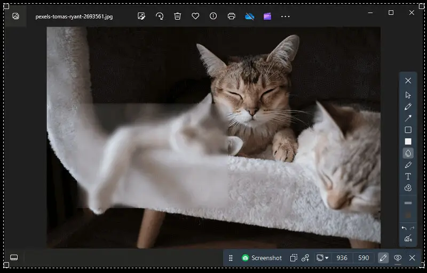Undo the last annotation

[404, 228]
